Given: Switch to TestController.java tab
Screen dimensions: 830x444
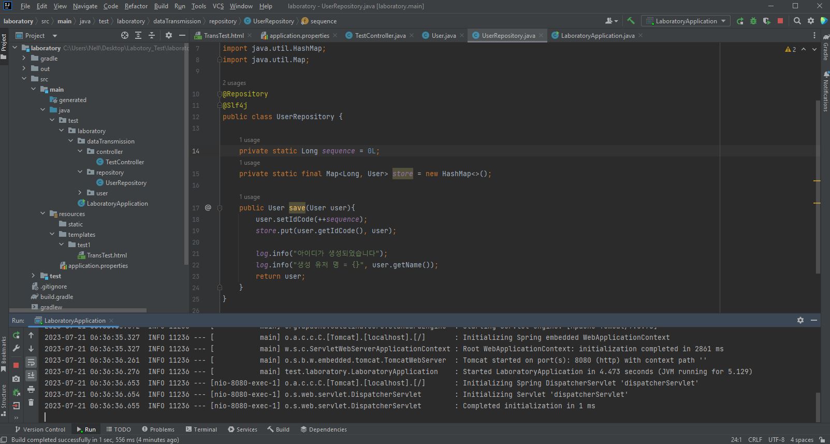Looking at the screenshot, I should point(380,35).
